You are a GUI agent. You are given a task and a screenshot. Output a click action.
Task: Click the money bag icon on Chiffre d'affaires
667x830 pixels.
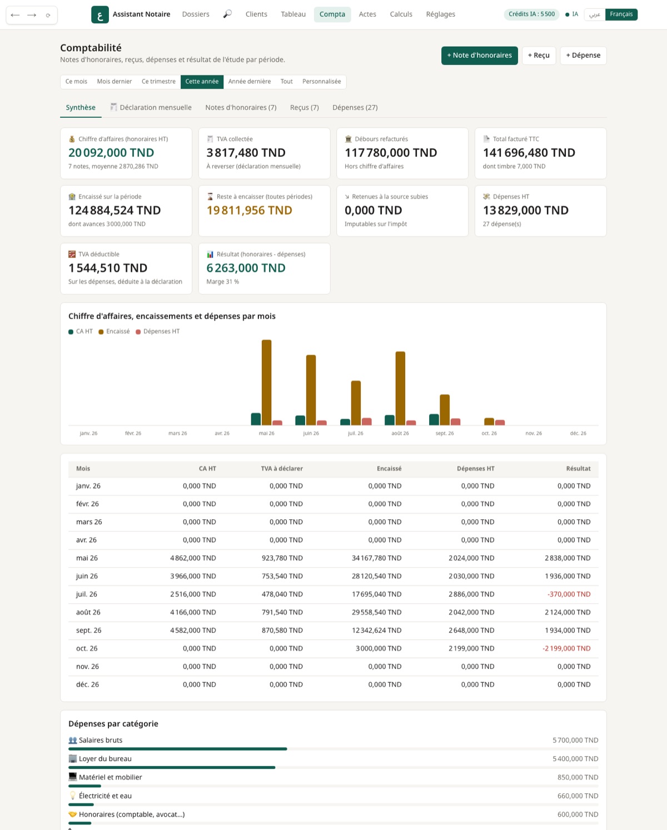[x=72, y=139]
